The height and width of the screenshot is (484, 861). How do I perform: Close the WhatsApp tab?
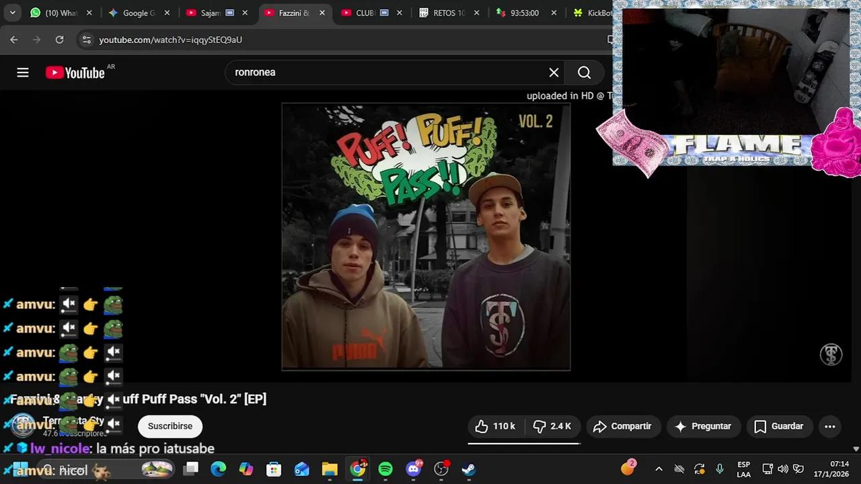click(89, 13)
